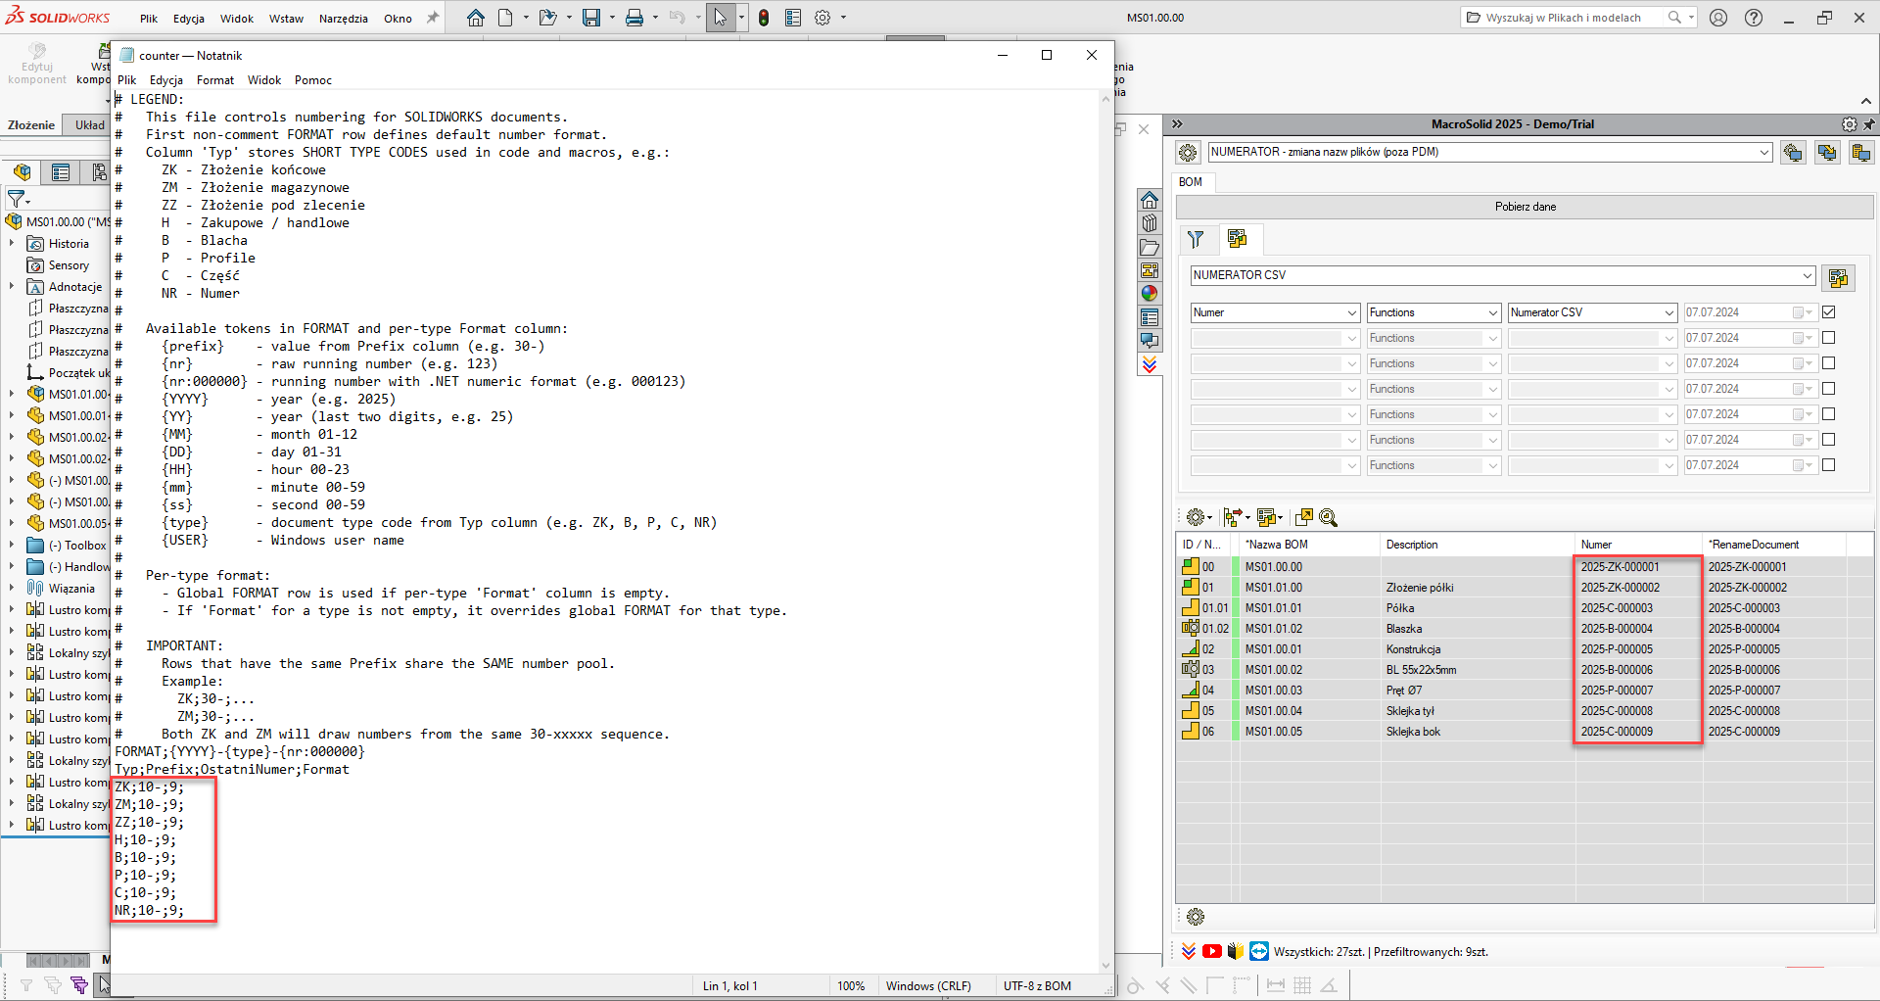Click the SOLIDWORKS Rebuild traffic light icon
Screen dimensions: 1880x1001
[x=764, y=18]
